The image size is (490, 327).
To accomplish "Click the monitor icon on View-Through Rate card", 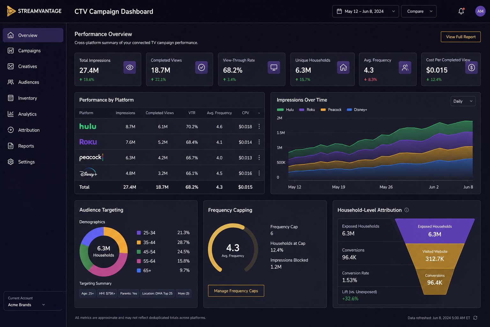I will [x=274, y=67].
